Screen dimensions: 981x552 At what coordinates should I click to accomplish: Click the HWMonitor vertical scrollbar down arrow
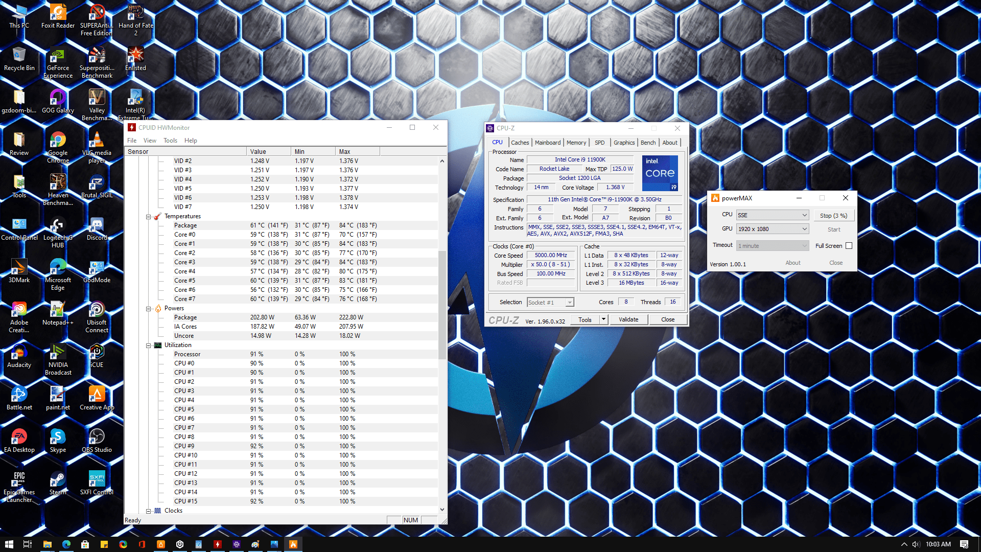coord(442,510)
